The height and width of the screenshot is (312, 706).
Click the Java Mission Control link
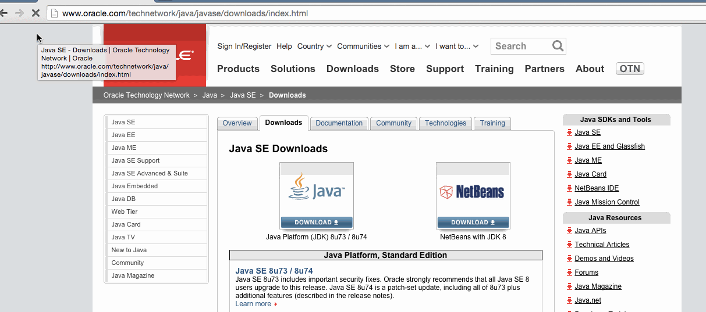607,202
